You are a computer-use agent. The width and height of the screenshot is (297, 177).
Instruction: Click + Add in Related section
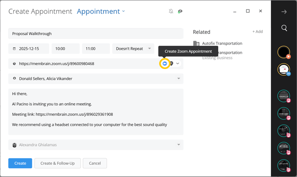click(257, 32)
